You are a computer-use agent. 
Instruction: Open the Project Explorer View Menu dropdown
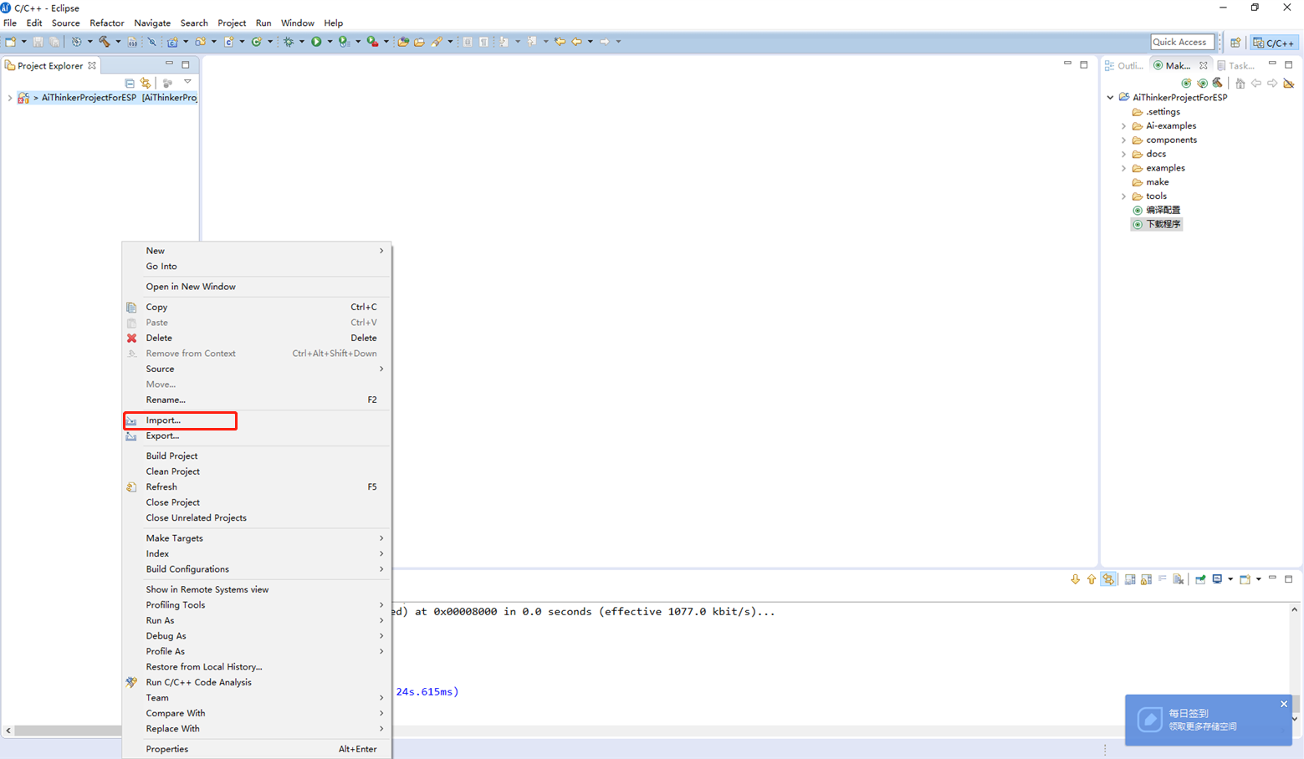[187, 82]
